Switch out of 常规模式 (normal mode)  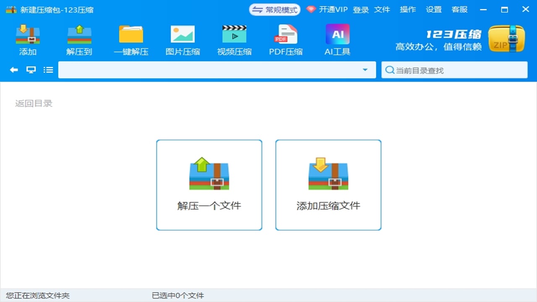(x=275, y=9)
